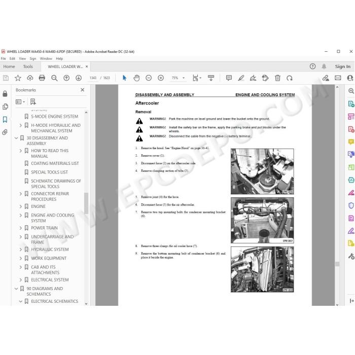
Task: Open the HYDRAULIC SYSTEM bookmark
Action: (x=50, y=250)
